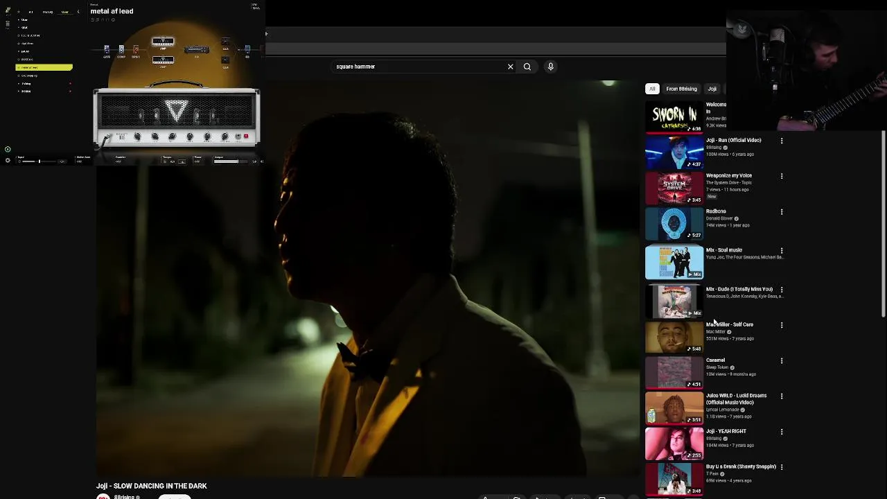Toggle the Tuner in bottom bar

[x=197, y=159]
